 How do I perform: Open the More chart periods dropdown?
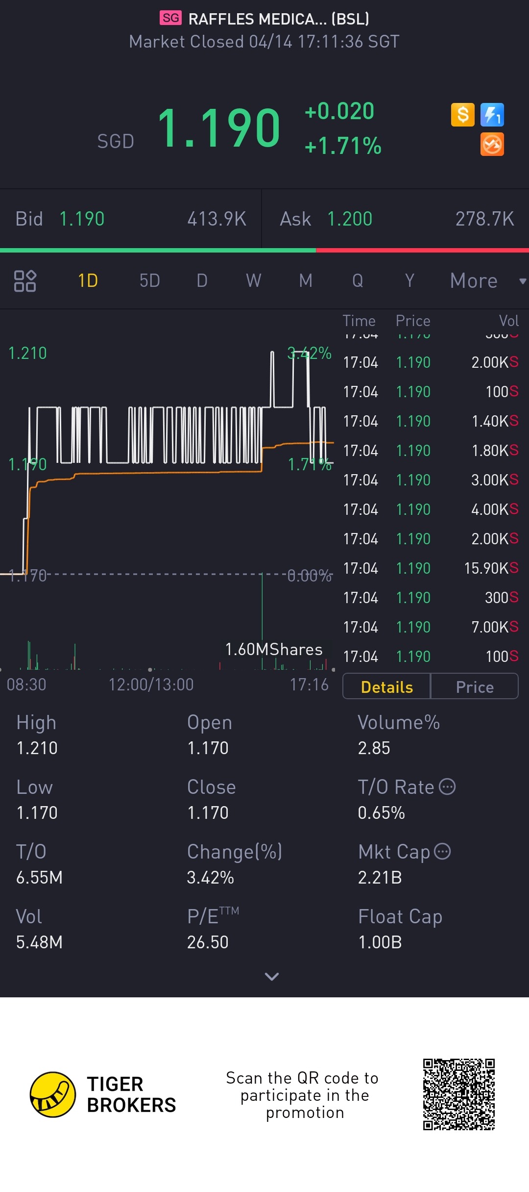(488, 281)
